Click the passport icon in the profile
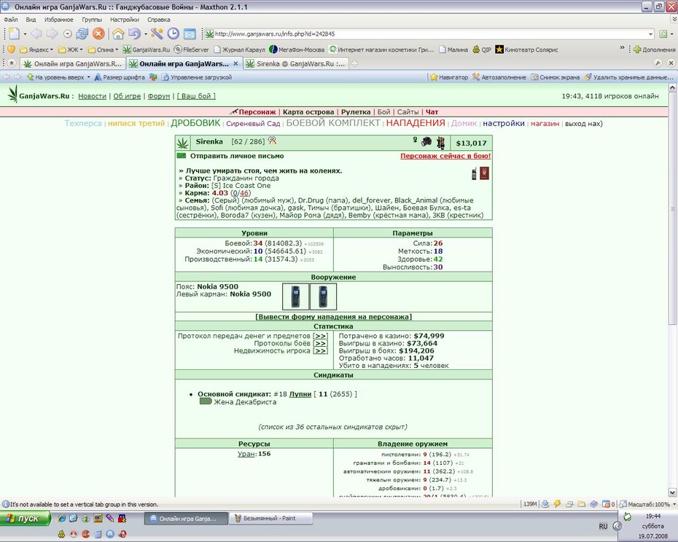The height and width of the screenshot is (542, 678). pos(485,174)
